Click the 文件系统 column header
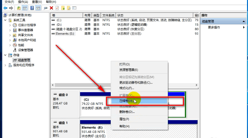Screen dimensions: 248x138 tap(108, 15)
